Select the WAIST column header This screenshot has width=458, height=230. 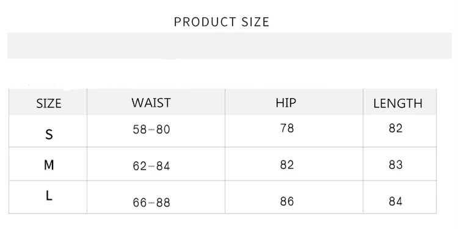click(151, 102)
